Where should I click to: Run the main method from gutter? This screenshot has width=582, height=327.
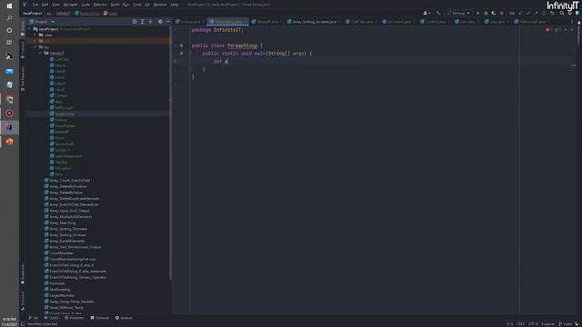coord(182,54)
